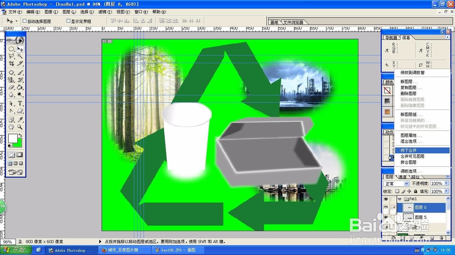Select the Type (T) tool
Image resolution: width=455 pixels, height=255 pixels.
[x=20, y=103]
